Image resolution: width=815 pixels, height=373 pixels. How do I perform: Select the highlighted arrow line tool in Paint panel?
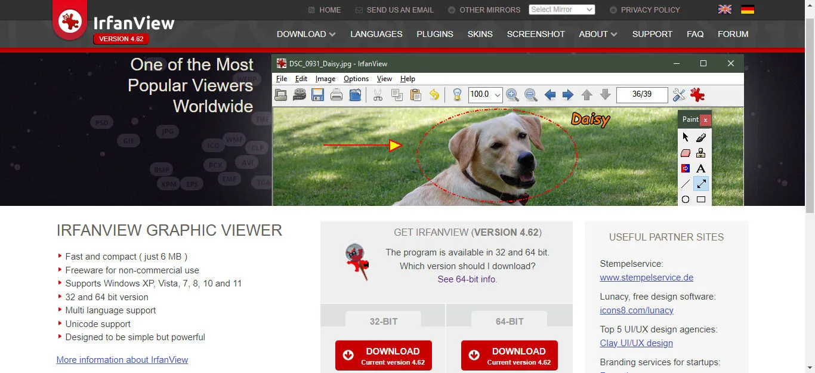(701, 184)
